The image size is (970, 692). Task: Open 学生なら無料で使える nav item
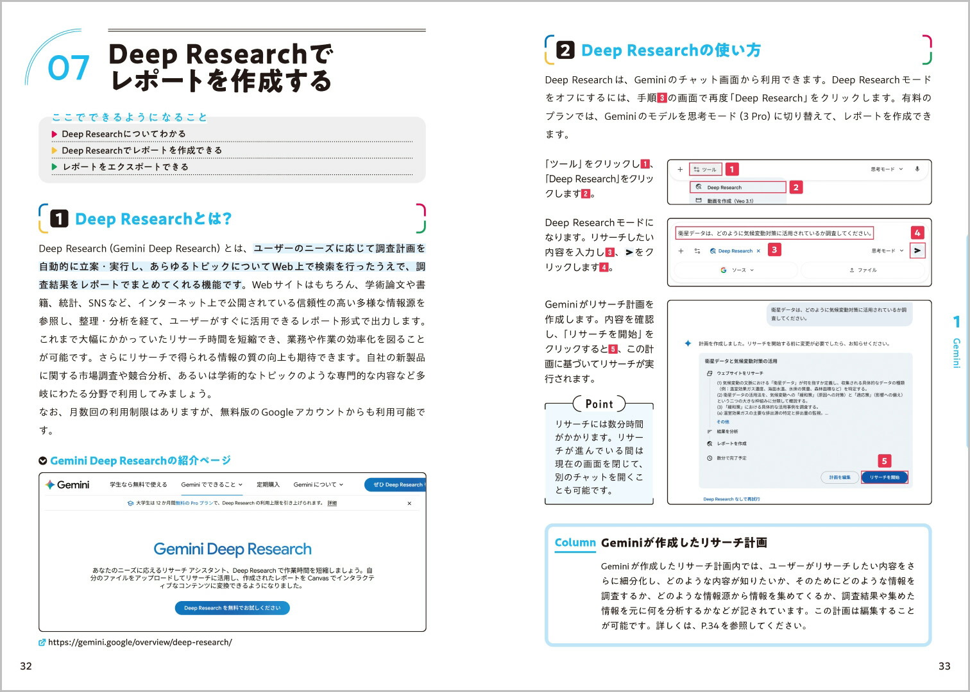[139, 484]
